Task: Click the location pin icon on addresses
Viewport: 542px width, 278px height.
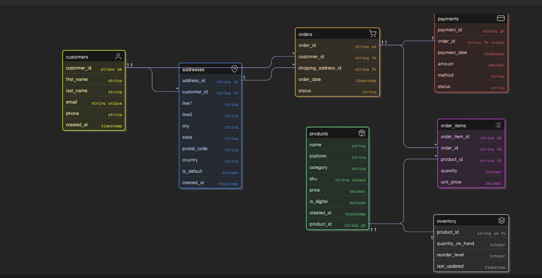Action: point(235,69)
